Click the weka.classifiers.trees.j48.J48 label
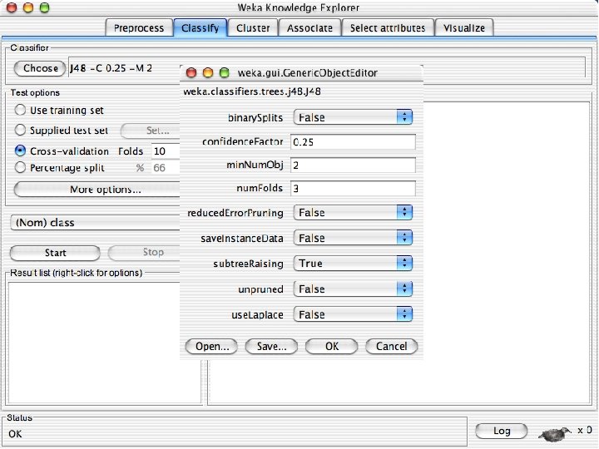The width and height of the screenshot is (599, 449). click(x=252, y=91)
